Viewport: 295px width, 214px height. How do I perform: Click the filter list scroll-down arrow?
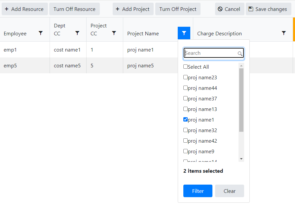click(x=241, y=159)
